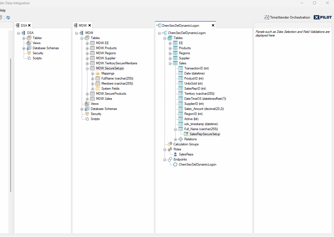334x237 pixels.
Task: Click the left panel vertical scrollbar
Action: pyautogui.click(x=11, y=125)
